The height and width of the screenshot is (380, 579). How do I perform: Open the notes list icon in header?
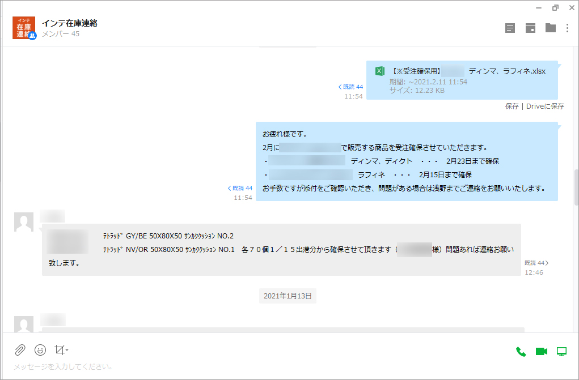pos(510,28)
